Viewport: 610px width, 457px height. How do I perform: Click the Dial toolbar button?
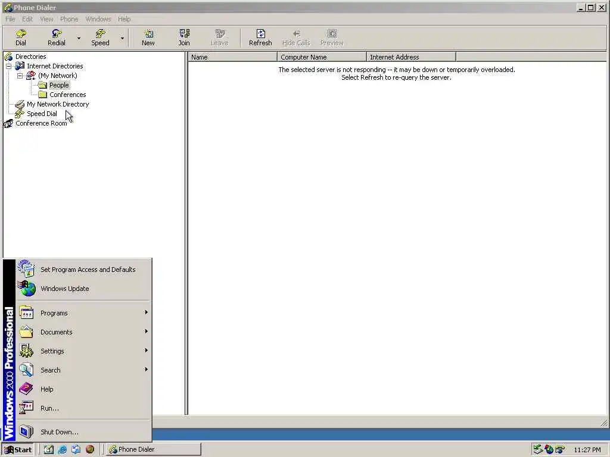(x=21, y=37)
